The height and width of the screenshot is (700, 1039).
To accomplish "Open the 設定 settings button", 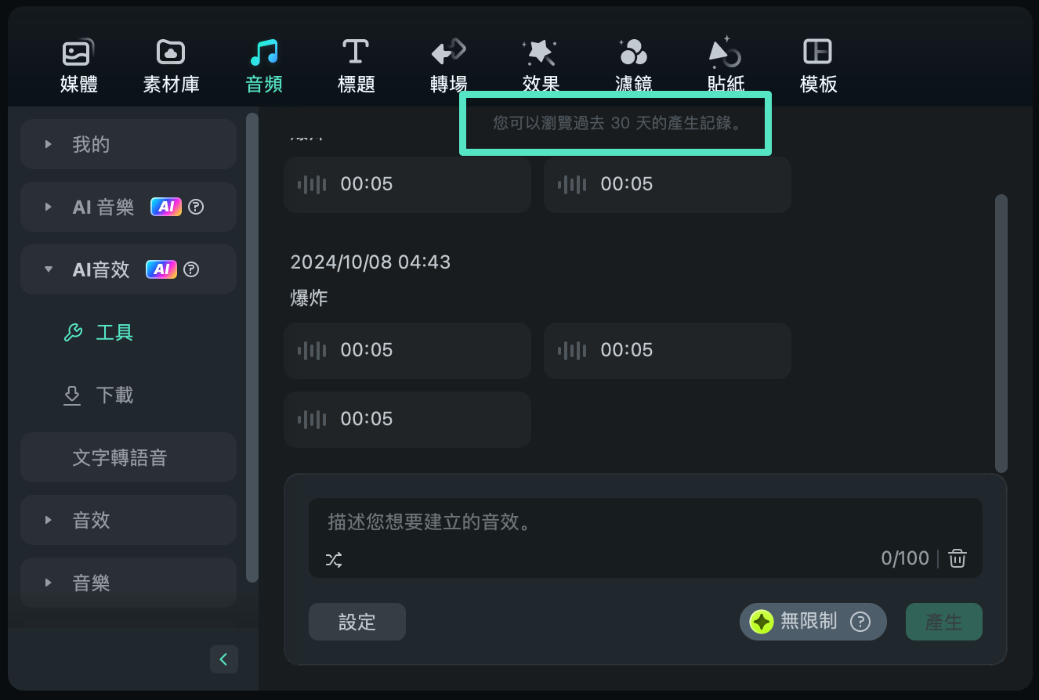I will click(x=357, y=622).
